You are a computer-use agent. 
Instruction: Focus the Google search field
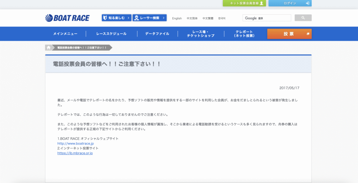pos(267,18)
